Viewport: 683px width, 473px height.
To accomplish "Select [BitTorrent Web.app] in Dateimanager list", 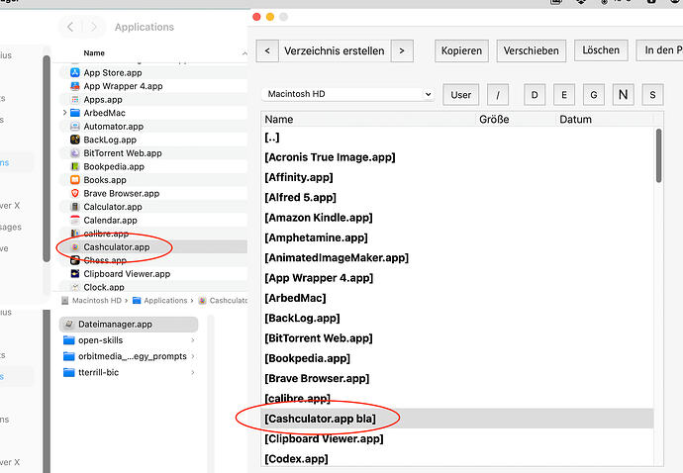I will pos(457,338).
